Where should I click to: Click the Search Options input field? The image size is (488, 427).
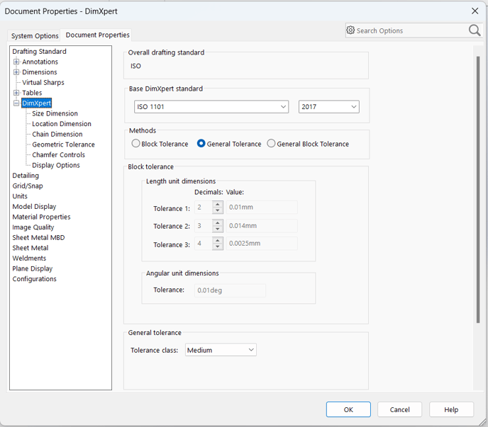coord(411,30)
